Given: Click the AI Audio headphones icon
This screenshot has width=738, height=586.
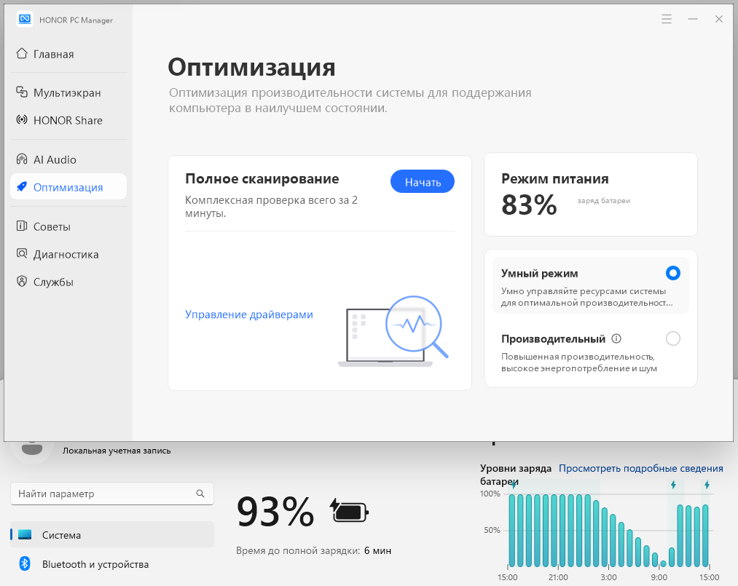Looking at the screenshot, I should [x=22, y=159].
